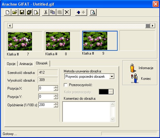Open the preview magnifier icon
The height and width of the screenshot is (138, 160).
click(x=93, y=12)
